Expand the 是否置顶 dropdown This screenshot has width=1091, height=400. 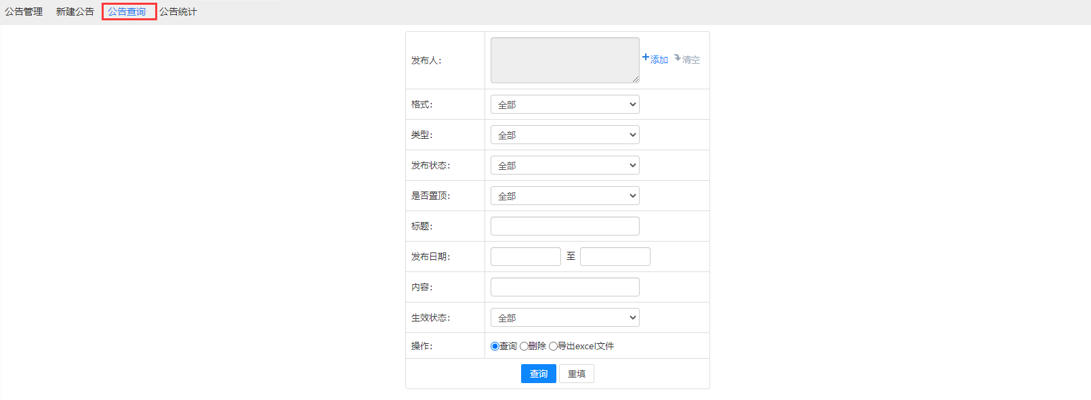(x=564, y=196)
